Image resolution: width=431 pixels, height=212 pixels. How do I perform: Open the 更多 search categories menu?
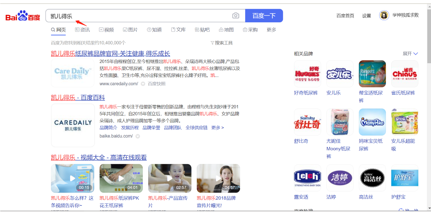coord(271,30)
